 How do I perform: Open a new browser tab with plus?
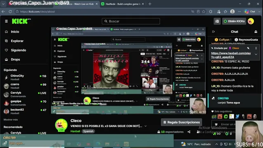click(x=150, y=4)
